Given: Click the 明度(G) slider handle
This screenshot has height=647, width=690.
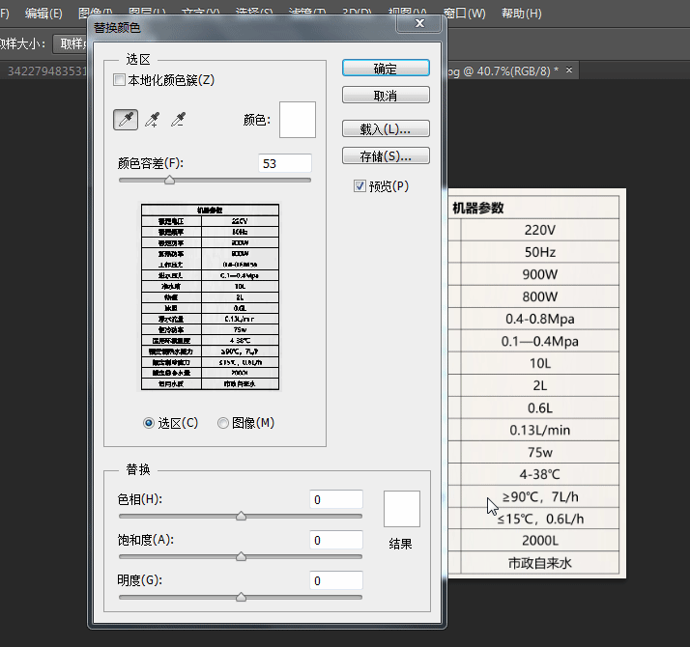Looking at the screenshot, I should (241, 597).
